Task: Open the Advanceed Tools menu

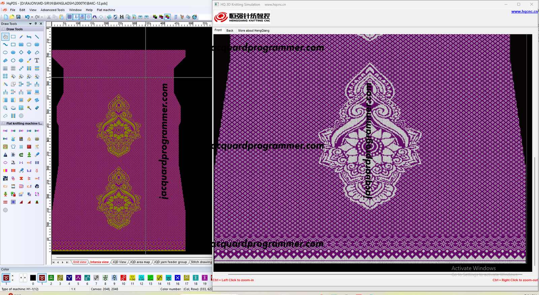Action: point(53,10)
